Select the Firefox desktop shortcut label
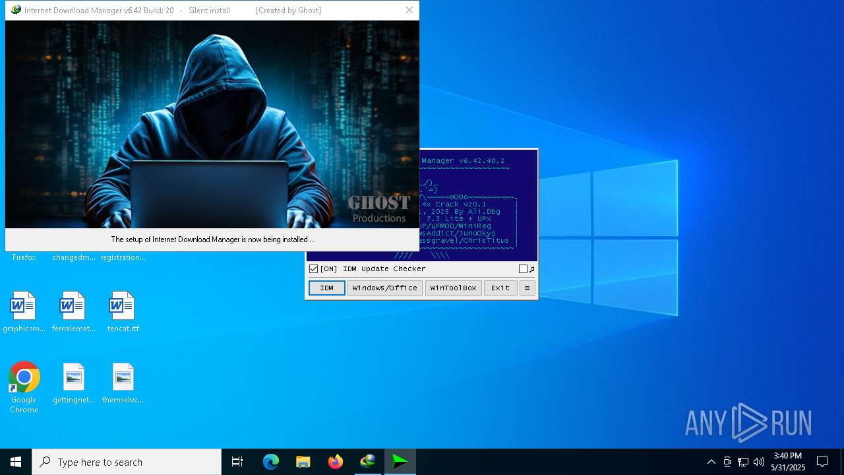The height and width of the screenshot is (475, 844). pyautogui.click(x=24, y=257)
